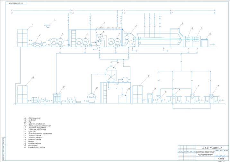Select legend line 'Отходы бумаги и картона'
Screen dimensions: 230x162
[37, 147]
